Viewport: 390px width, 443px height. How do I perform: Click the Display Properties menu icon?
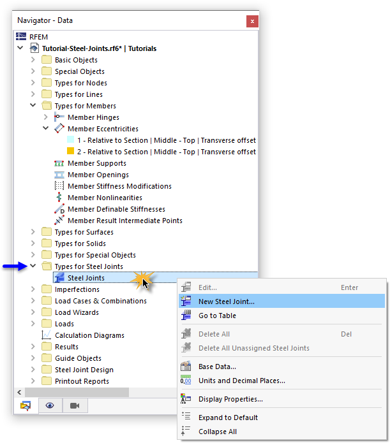pos(186,399)
